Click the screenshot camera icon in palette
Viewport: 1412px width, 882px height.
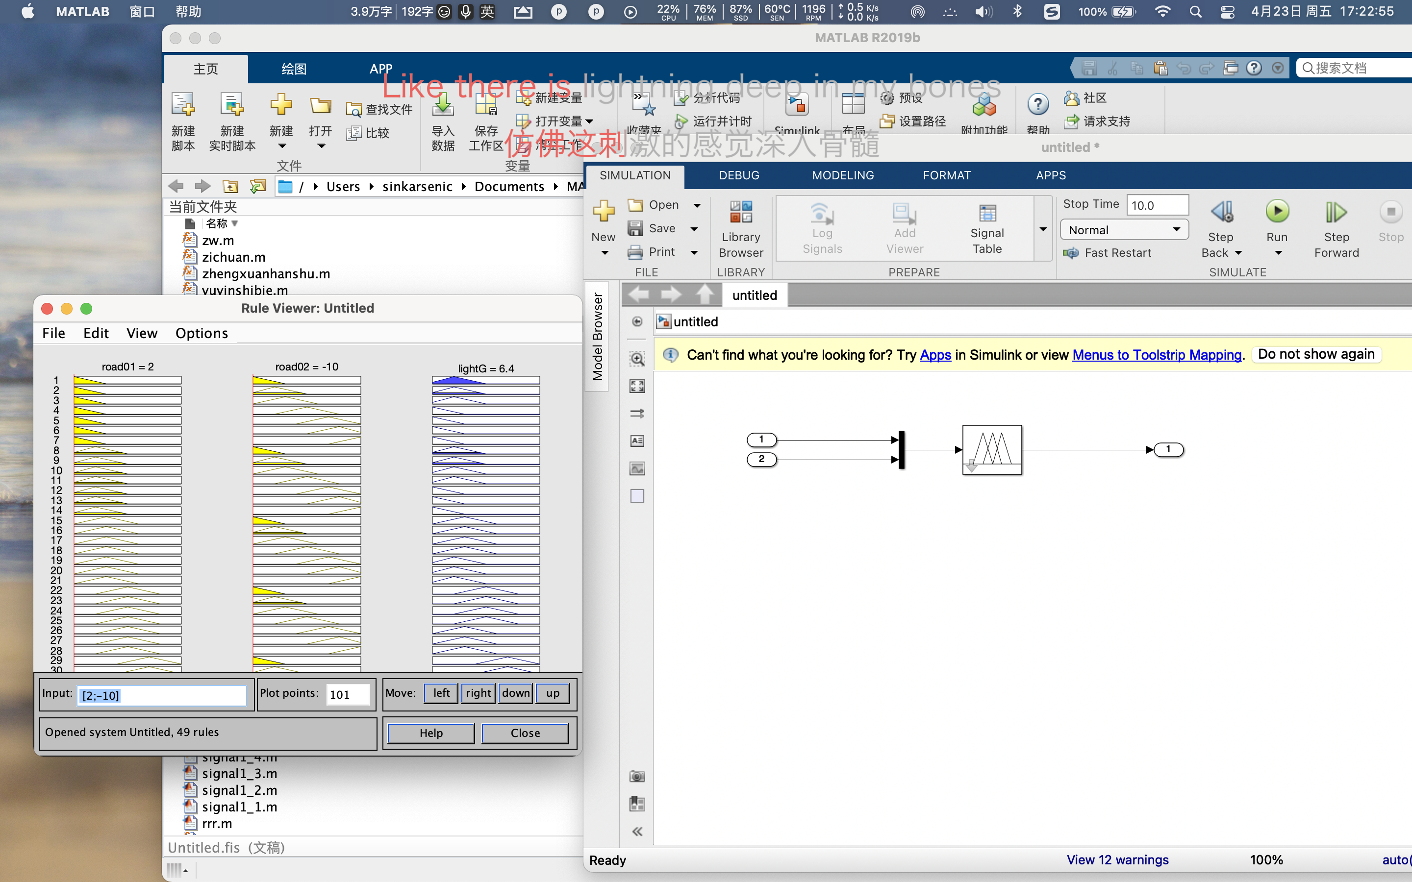pos(637,777)
